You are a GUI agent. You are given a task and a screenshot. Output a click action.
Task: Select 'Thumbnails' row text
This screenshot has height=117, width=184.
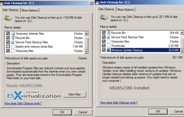click(x=118, y=46)
